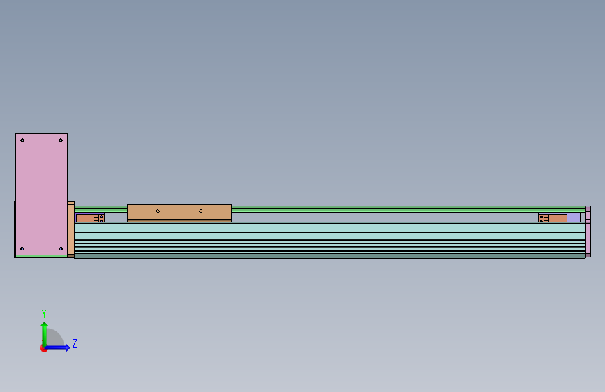Select the pink end cap on the right

(588, 232)
